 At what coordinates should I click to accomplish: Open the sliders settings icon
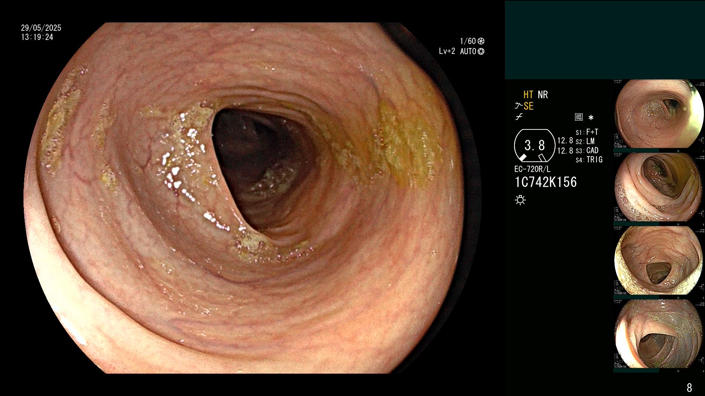[579, 117]
